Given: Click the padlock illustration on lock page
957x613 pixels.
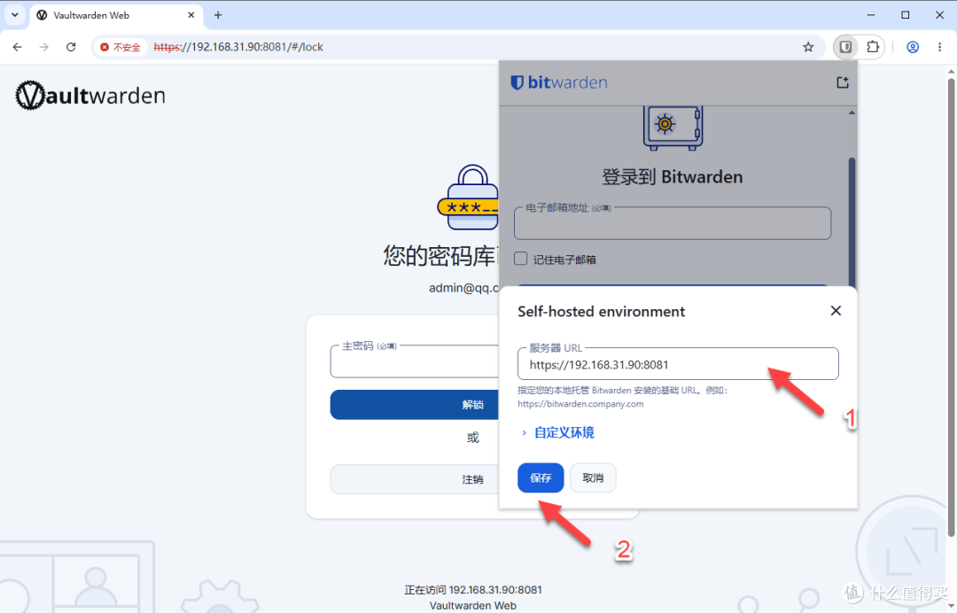Looking at the screenshot, I should click(x=469, y=197).
